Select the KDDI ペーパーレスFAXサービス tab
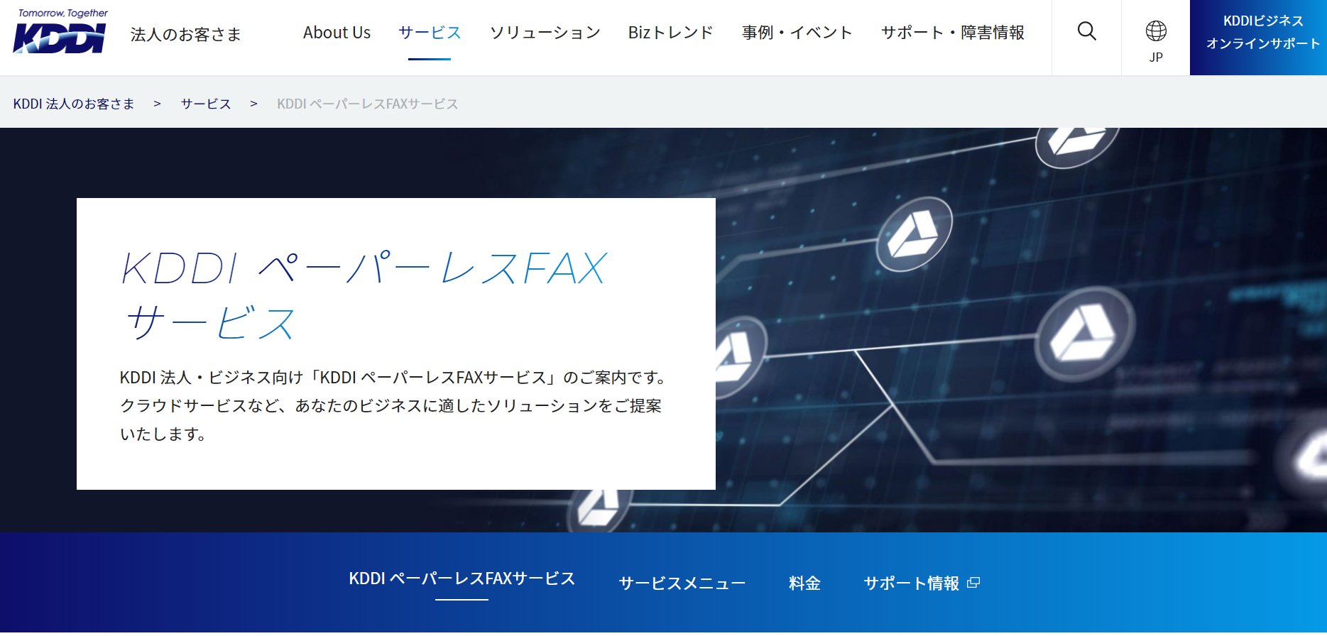1327x636 pixels. click(462, 579)
